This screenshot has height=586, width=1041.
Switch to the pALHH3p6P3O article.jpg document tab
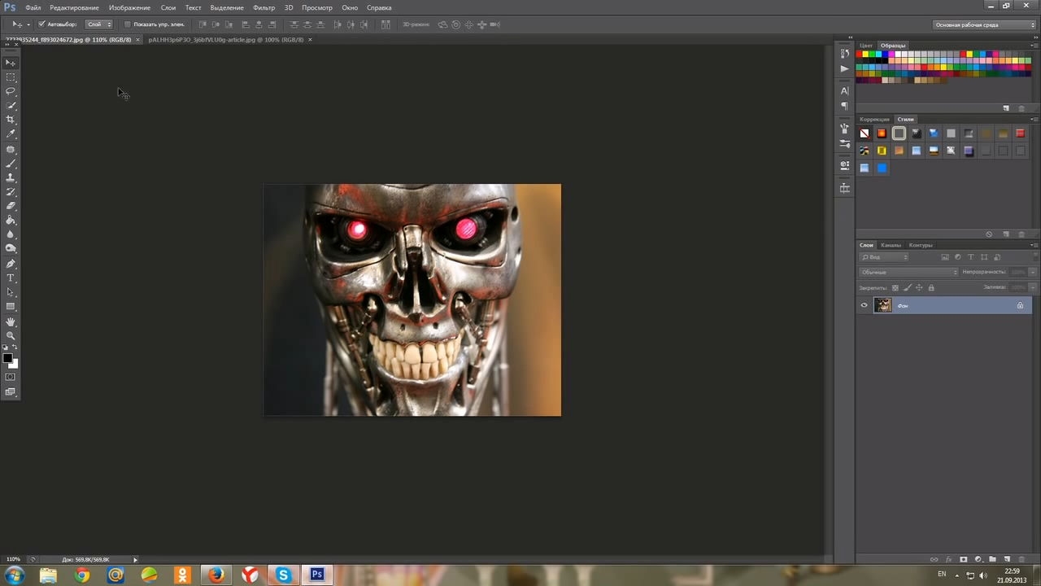tap(226, 39)
